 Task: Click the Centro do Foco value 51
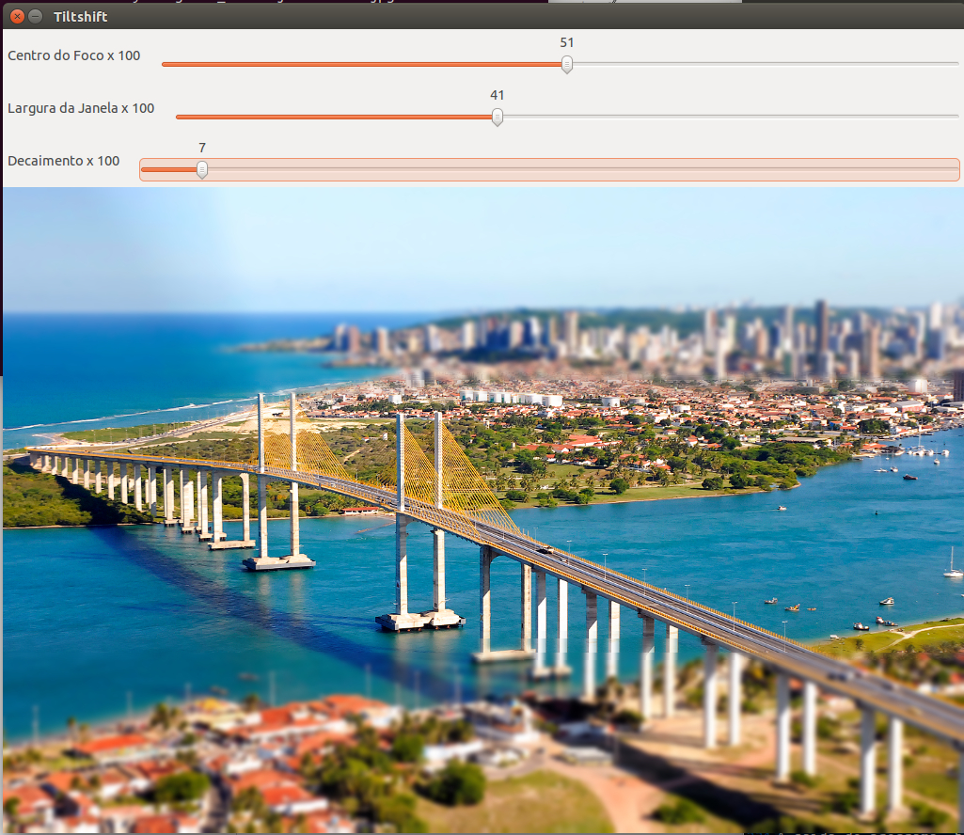pos(567,42)
